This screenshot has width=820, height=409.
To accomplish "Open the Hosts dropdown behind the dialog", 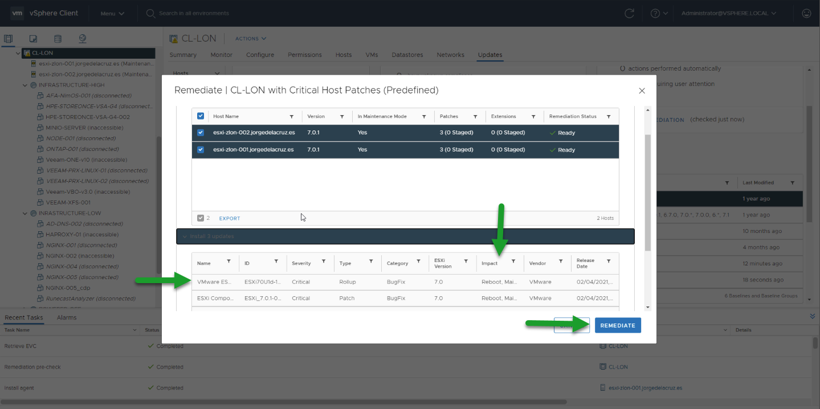I will (x=197, y=73).
